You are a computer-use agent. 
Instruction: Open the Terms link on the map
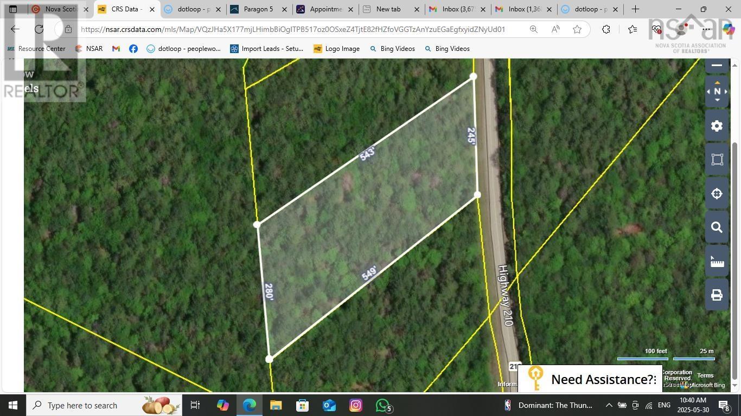pos(705,375)
